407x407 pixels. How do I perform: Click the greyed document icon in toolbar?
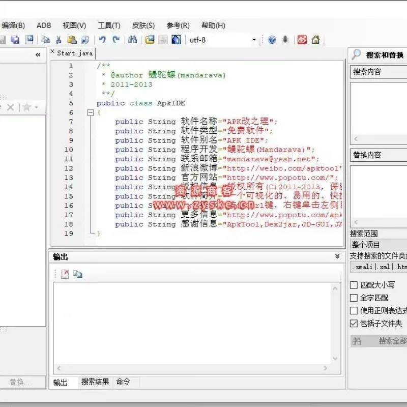click(163, 40)
